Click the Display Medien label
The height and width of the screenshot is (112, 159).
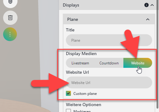pyautogui.click(x=81, y=54)
